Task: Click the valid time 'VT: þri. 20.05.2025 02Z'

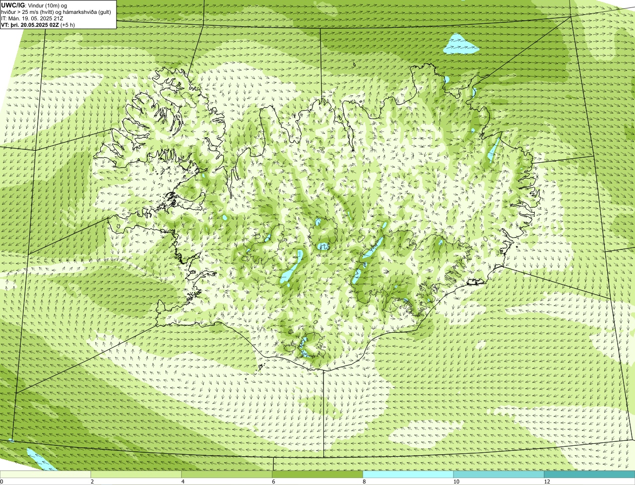Action: (x=30, y=24)
